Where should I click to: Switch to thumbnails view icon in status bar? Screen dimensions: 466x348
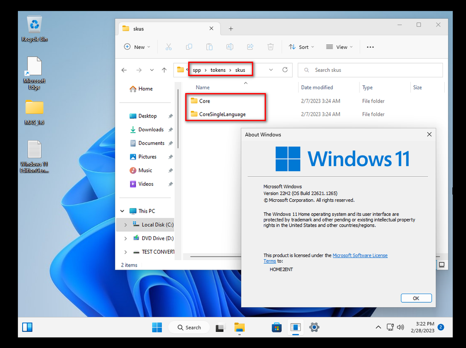(x=442, y=265)
